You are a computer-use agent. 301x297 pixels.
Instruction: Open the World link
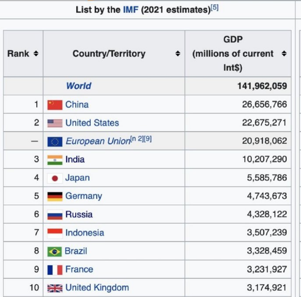[79, 86]
